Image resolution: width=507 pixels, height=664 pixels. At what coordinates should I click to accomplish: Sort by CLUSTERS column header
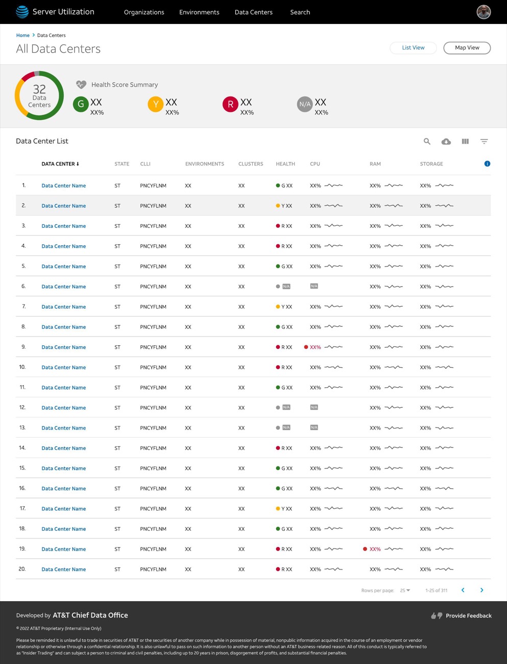click(251, 164)
